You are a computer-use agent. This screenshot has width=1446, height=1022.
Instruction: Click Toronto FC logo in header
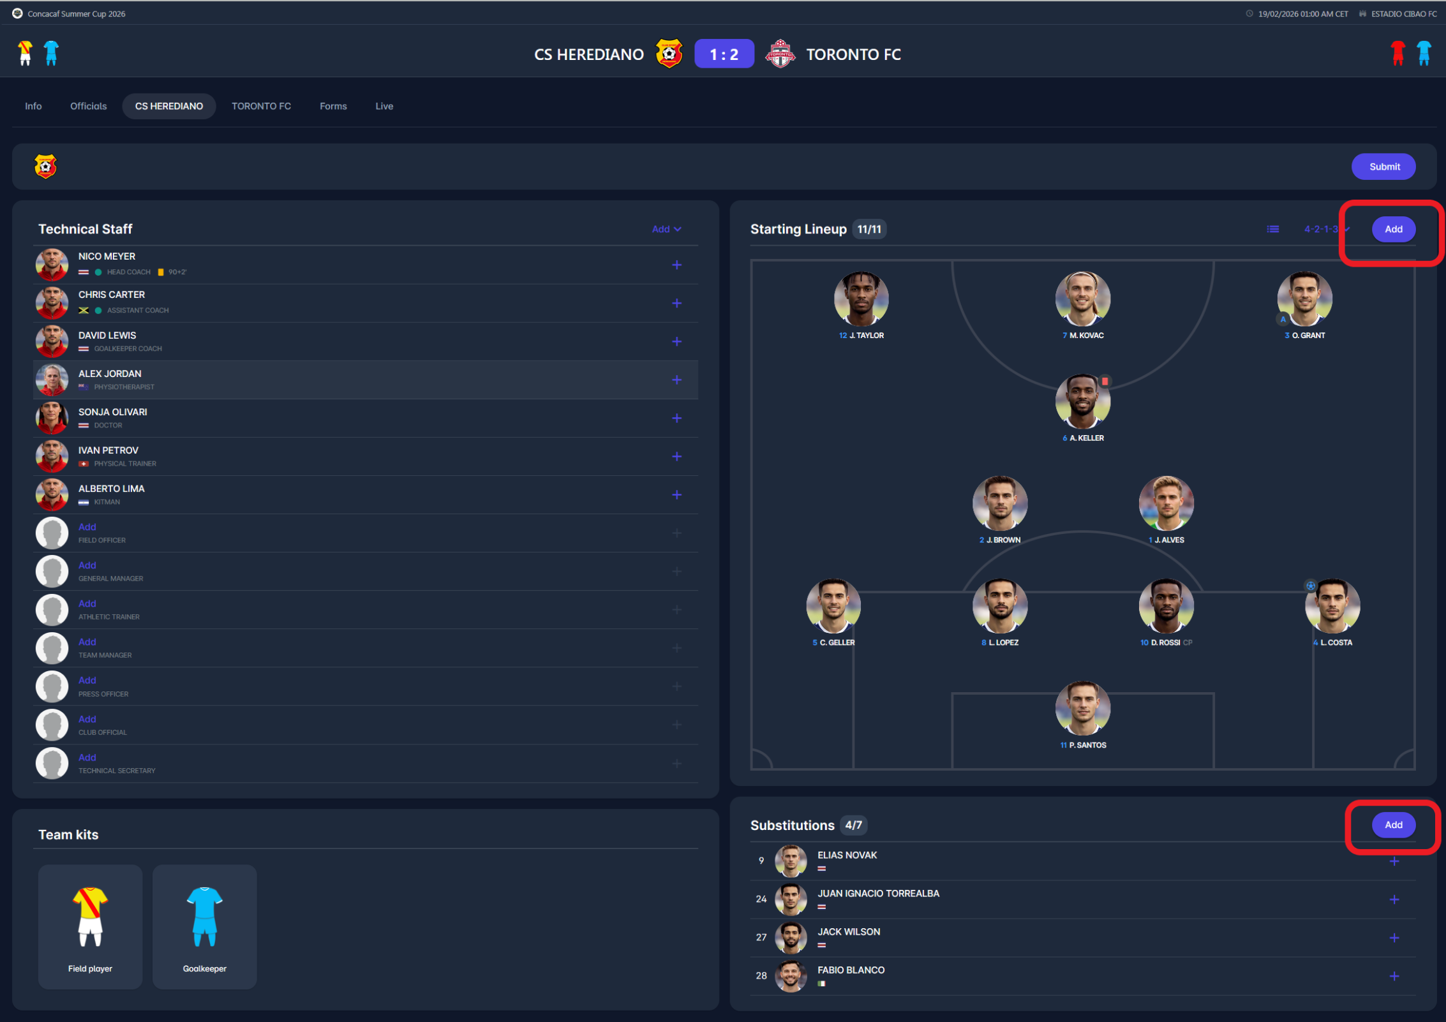click(x=780, y=54)
